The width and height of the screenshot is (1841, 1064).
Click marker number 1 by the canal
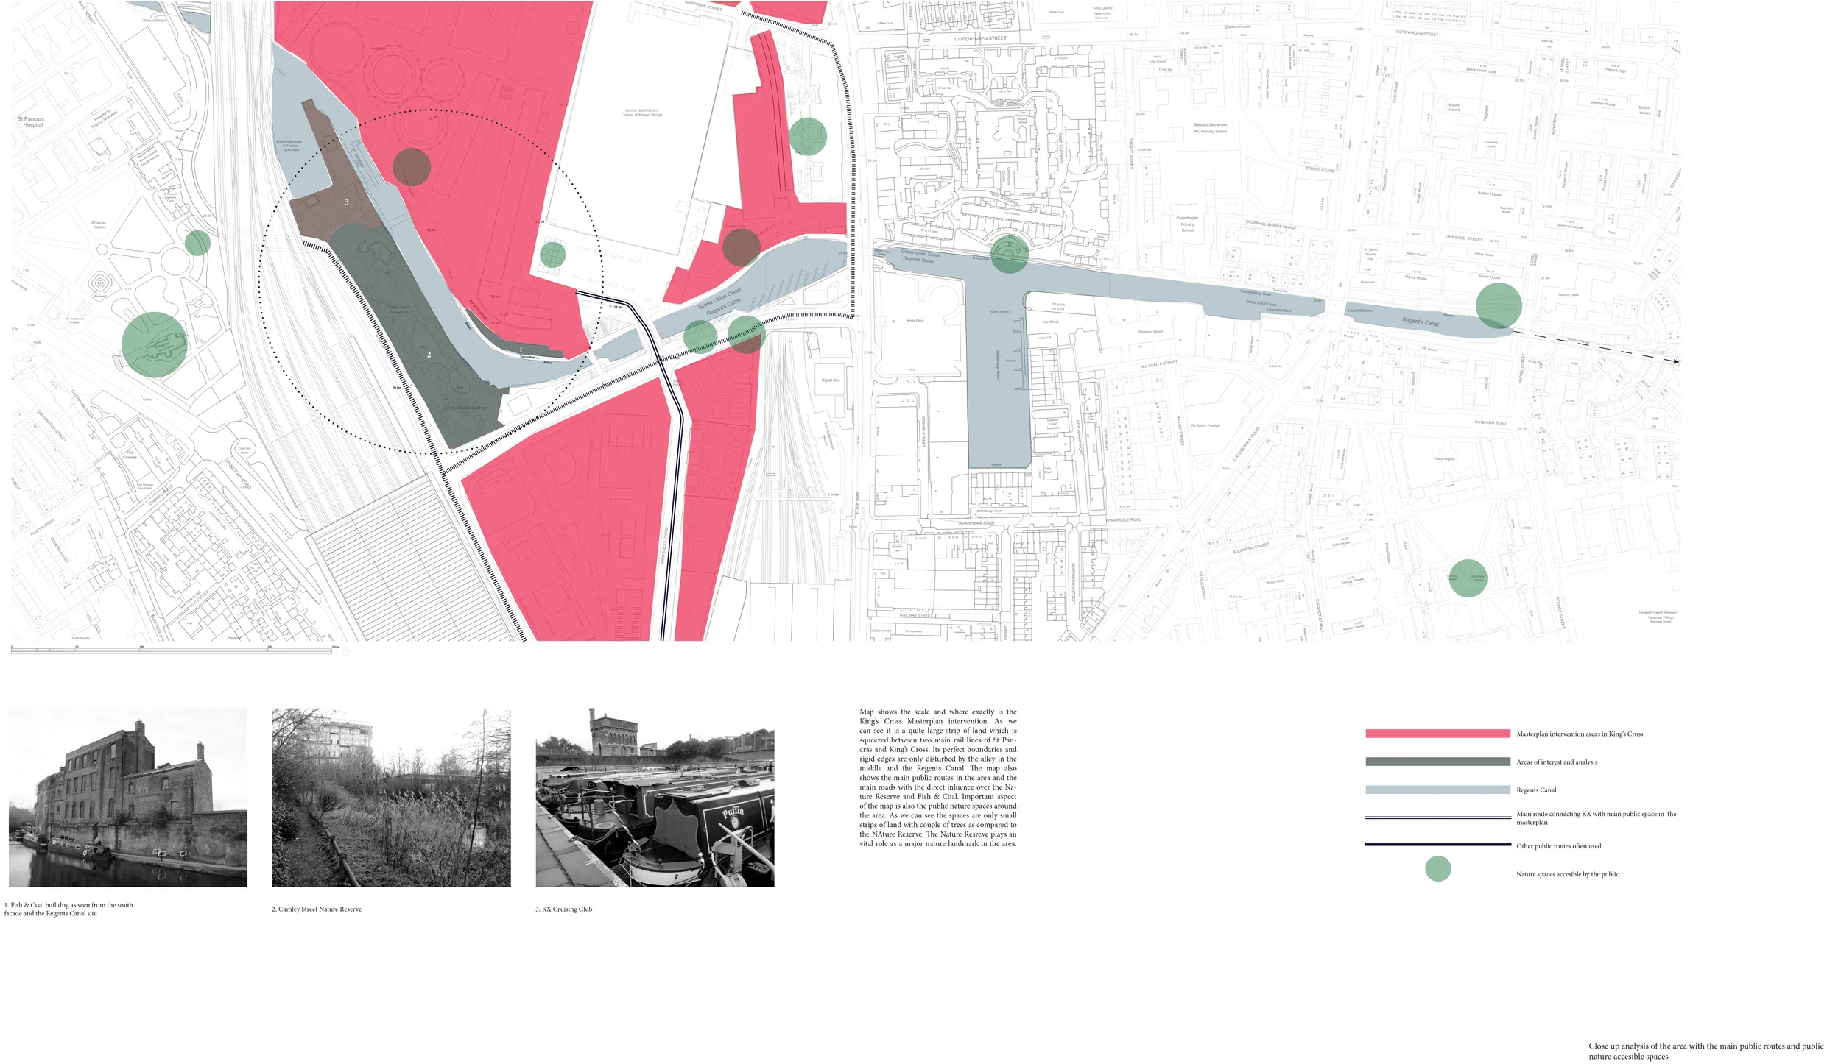coord(521,350)
